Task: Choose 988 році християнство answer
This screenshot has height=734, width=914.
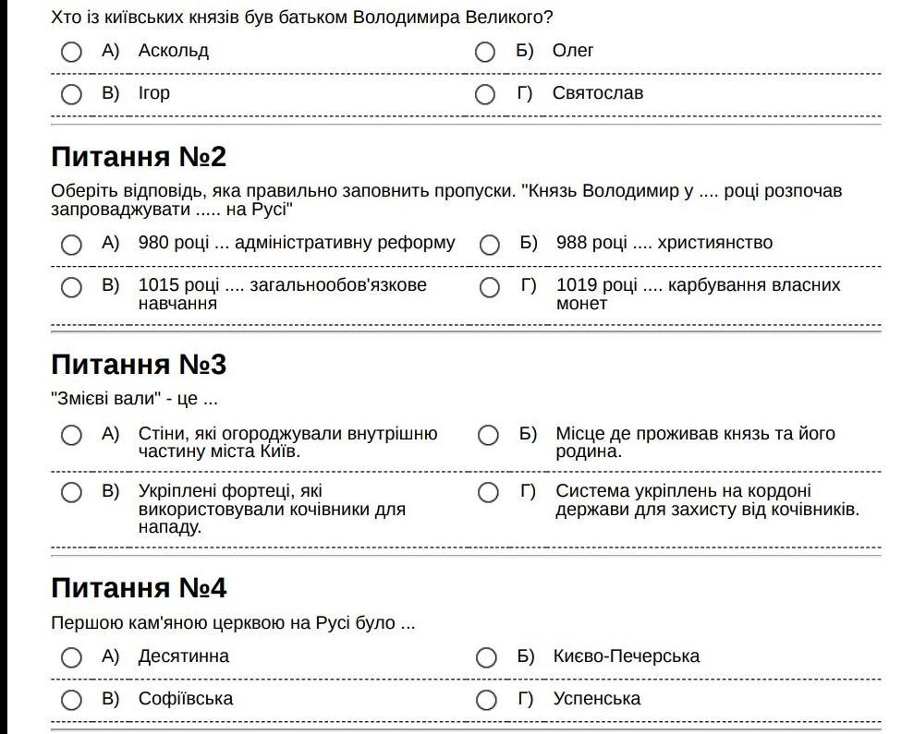Action: [490, 245]
